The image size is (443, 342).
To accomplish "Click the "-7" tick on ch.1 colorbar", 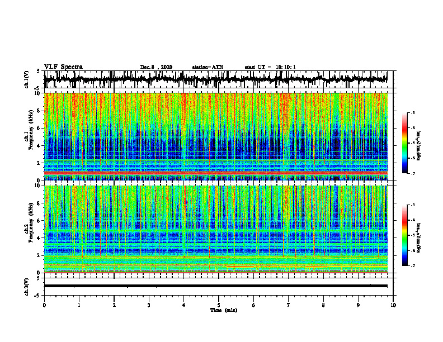I will coord(412,173).
